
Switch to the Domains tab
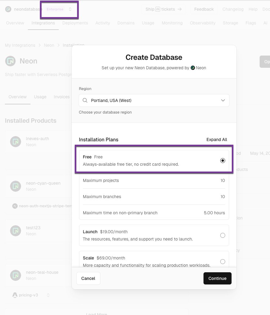(x=126, y=23)
